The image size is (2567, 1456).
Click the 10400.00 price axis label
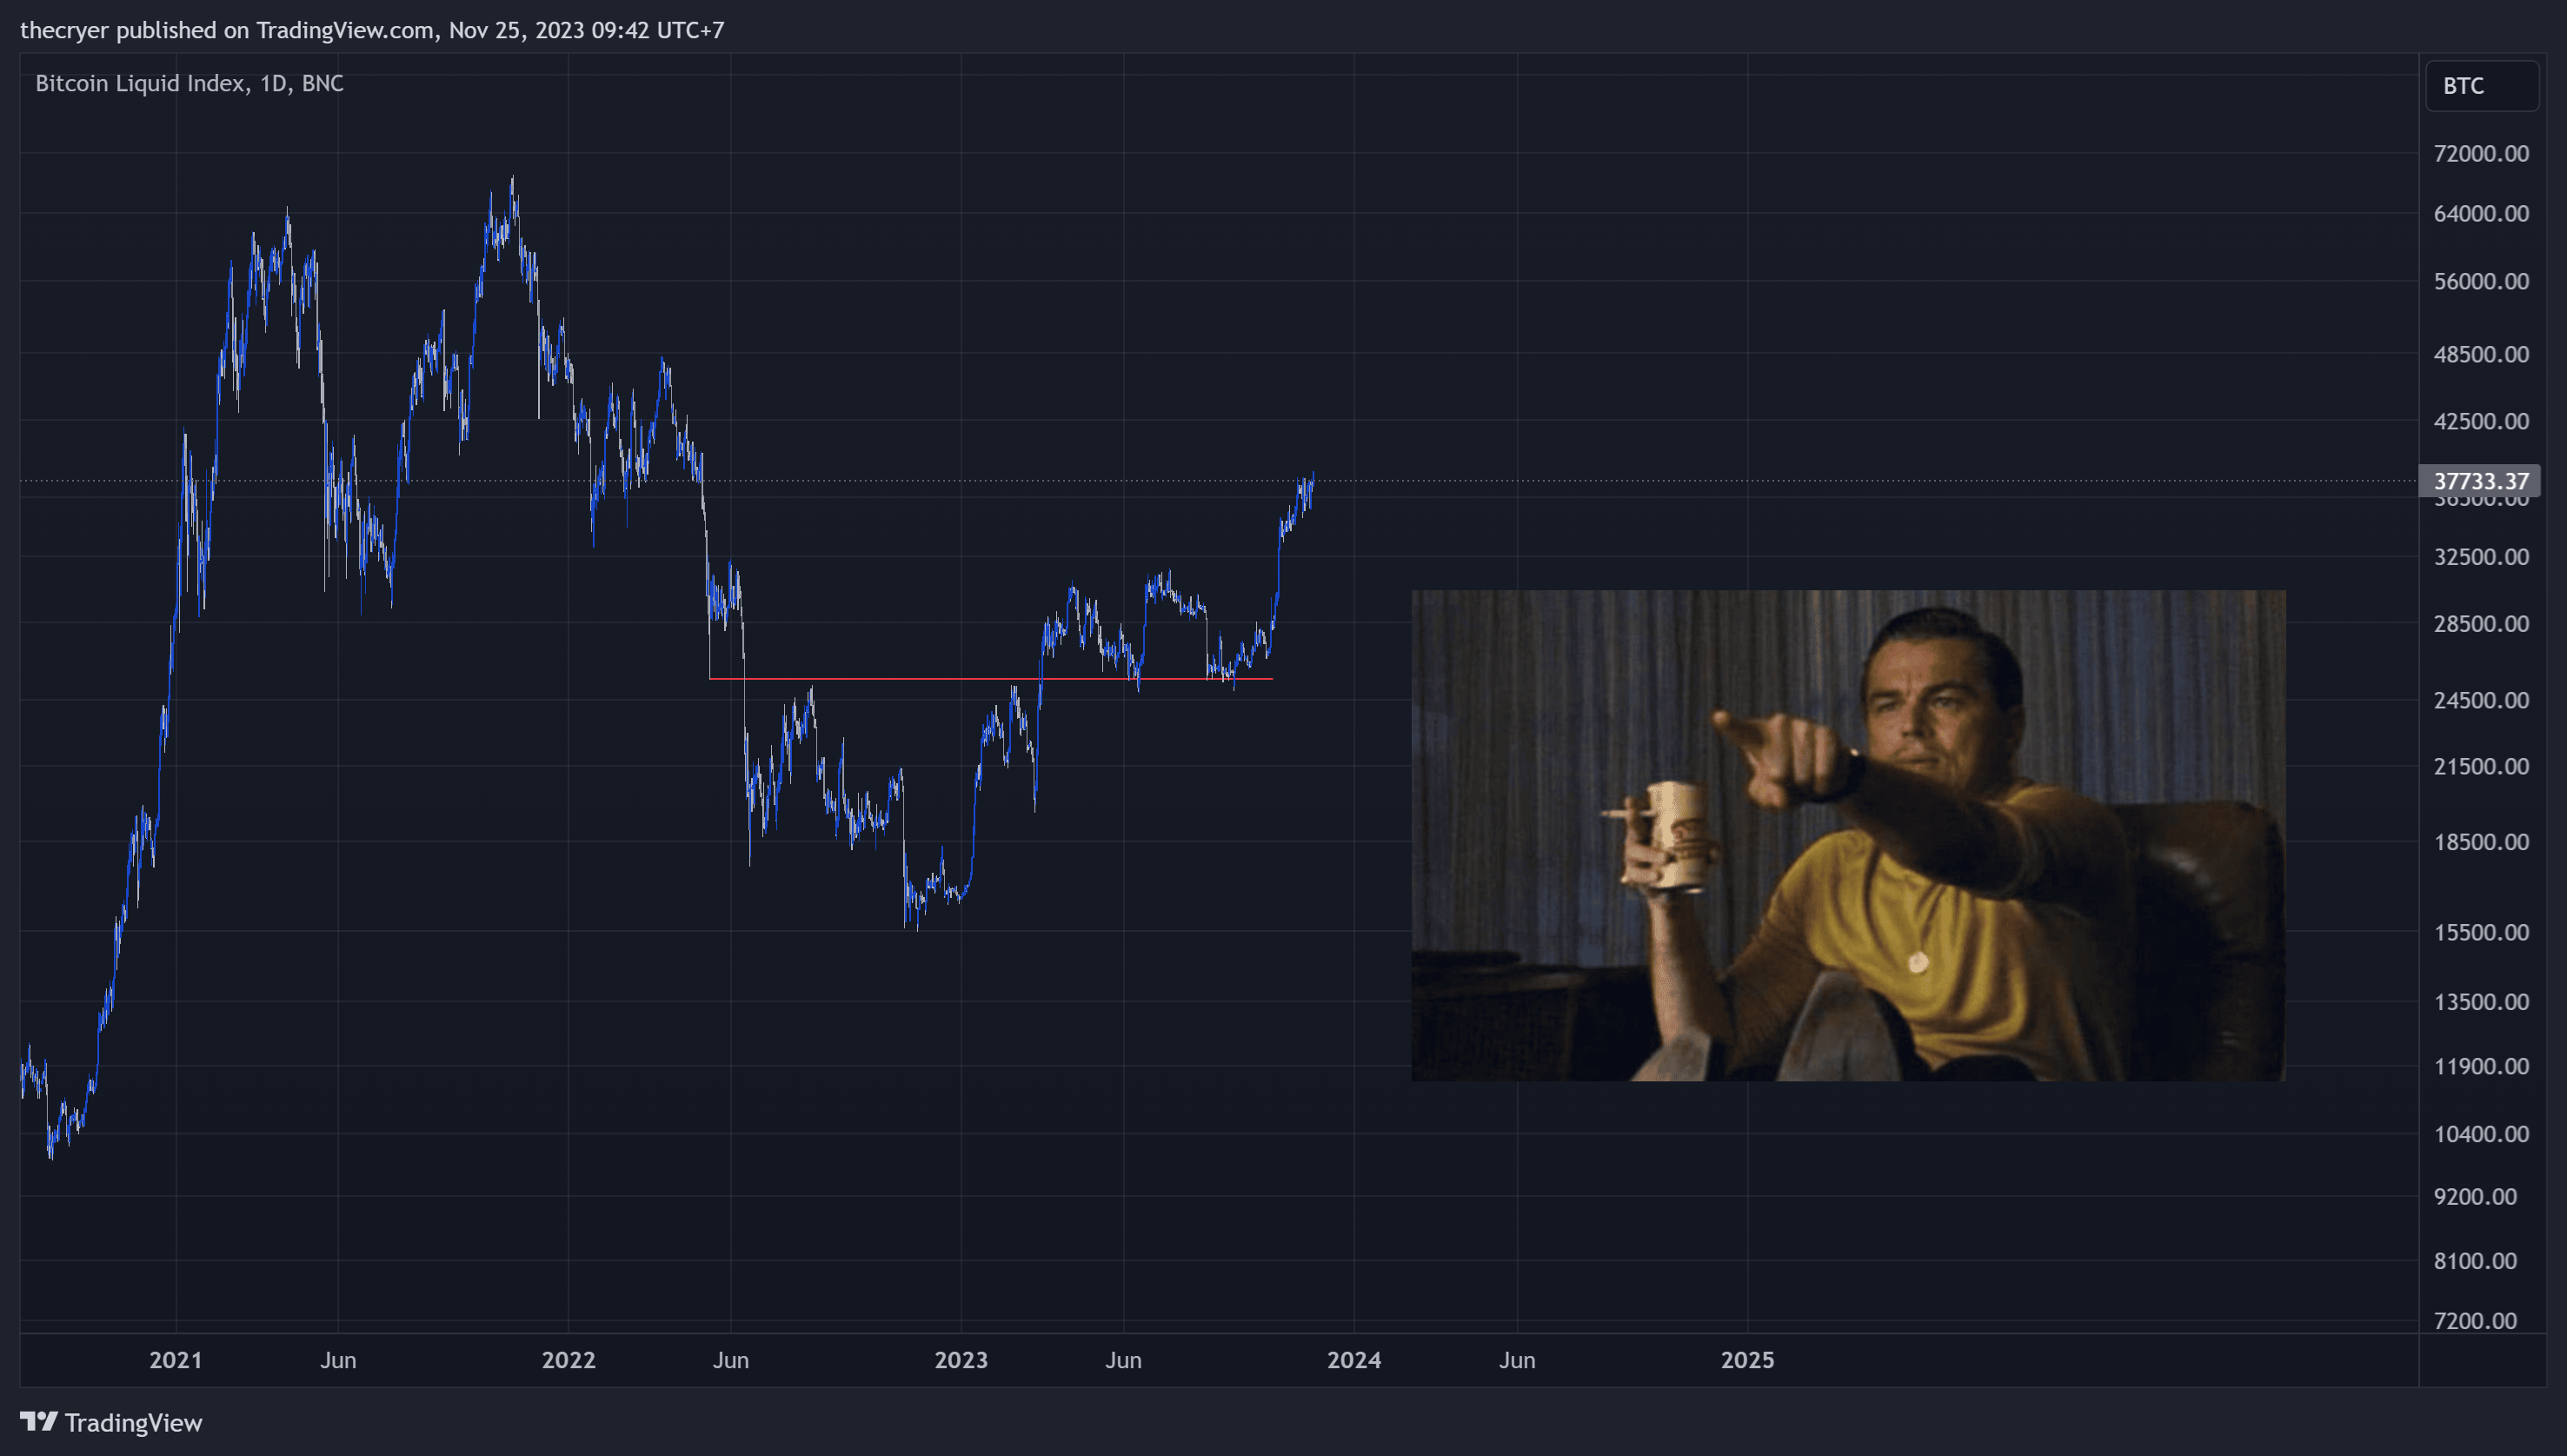pyautogui.click(x=2481, y=1133)
